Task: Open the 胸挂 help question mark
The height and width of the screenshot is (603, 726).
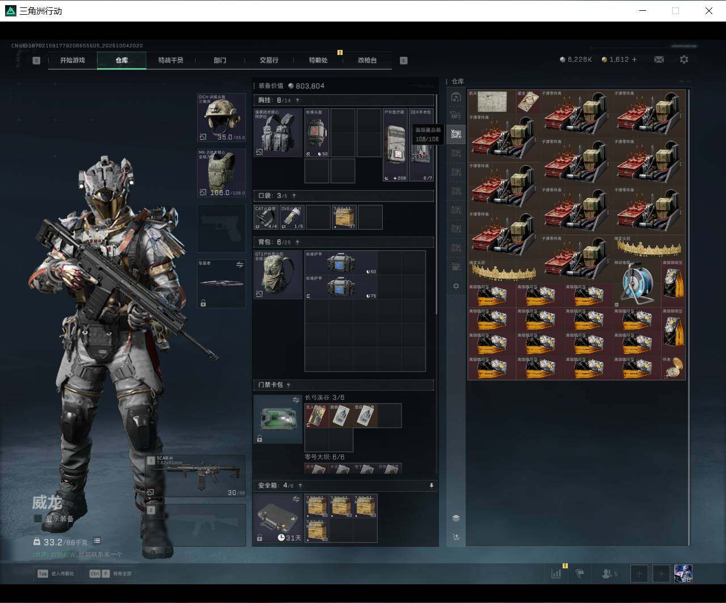Action: pyautogui.click(x=297, y=100)
